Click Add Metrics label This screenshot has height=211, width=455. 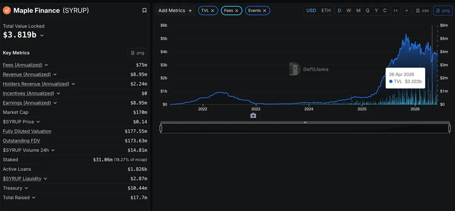172,11
